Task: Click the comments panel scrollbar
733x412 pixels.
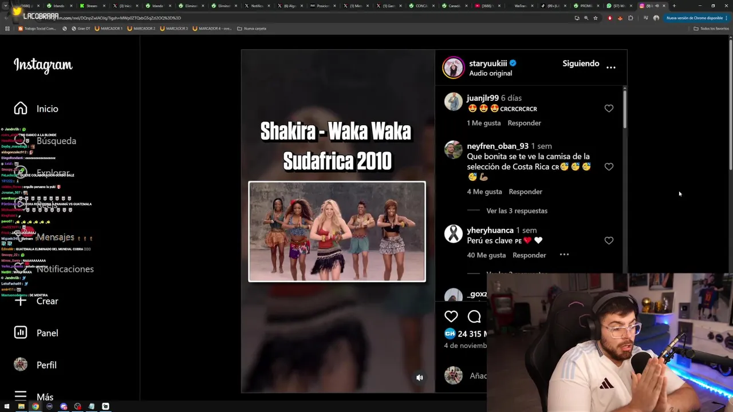Action: tap(624, 109)
